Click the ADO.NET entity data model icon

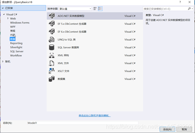pos(52,16)
